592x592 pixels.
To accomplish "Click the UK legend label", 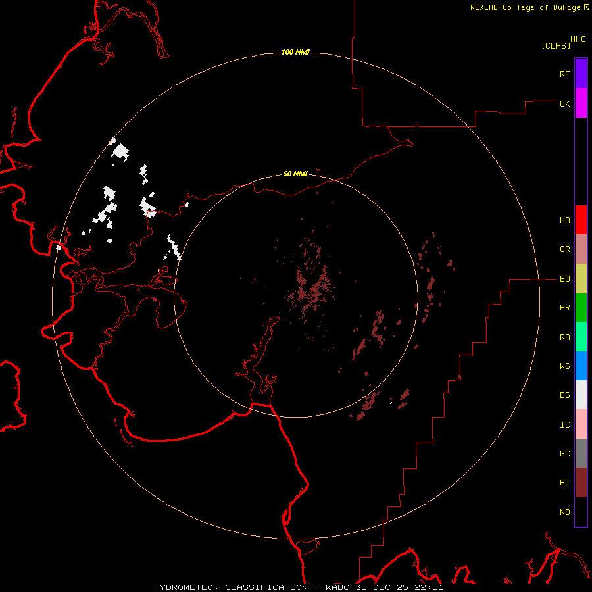I will point(564,103).
